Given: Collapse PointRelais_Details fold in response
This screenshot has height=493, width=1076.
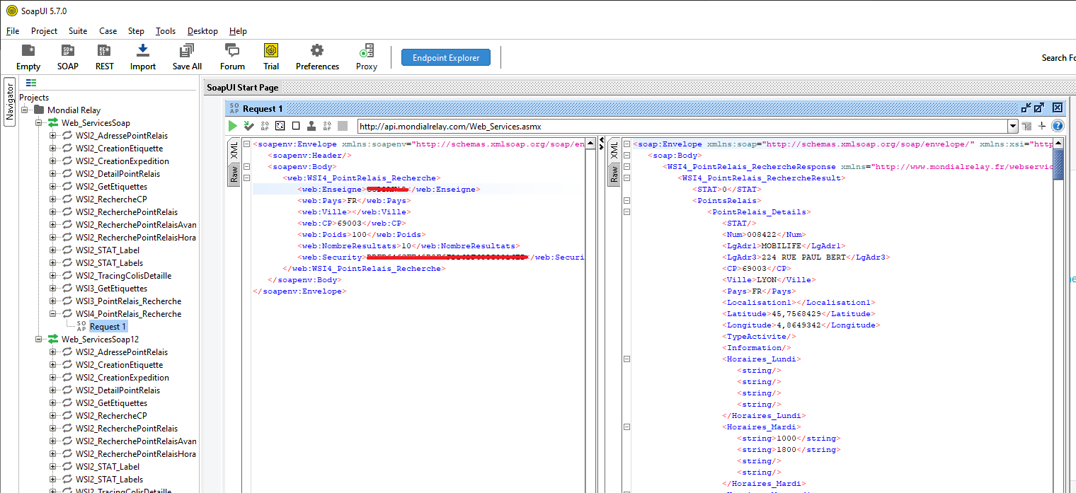Looking at the screenshot, I should point(626,212).
